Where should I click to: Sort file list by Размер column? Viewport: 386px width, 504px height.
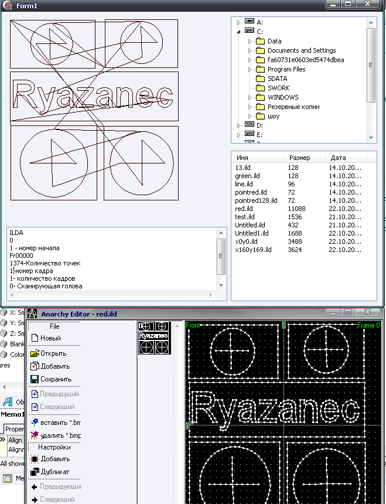[x=299, y=158]
